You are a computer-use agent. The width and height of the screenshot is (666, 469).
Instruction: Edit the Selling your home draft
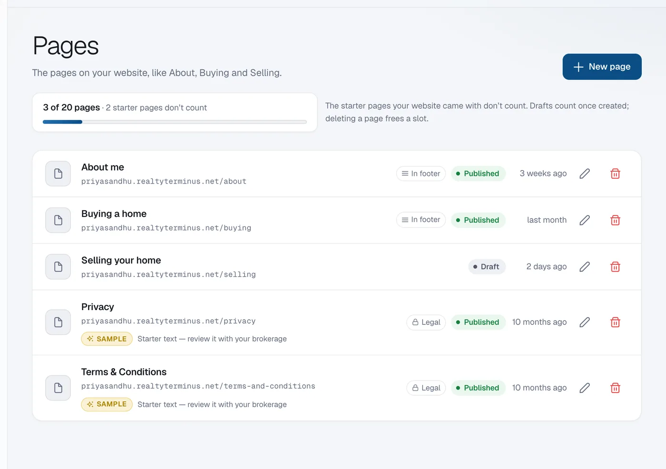tap(585, 267)
